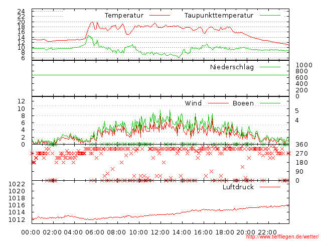Click the 24 temperature axis value
This screenshot has height=241, width=321.
pyautogui.click(x=21, y=11)
